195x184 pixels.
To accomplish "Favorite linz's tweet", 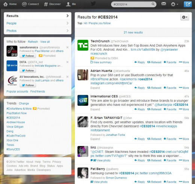I will [x=170, y=160].
